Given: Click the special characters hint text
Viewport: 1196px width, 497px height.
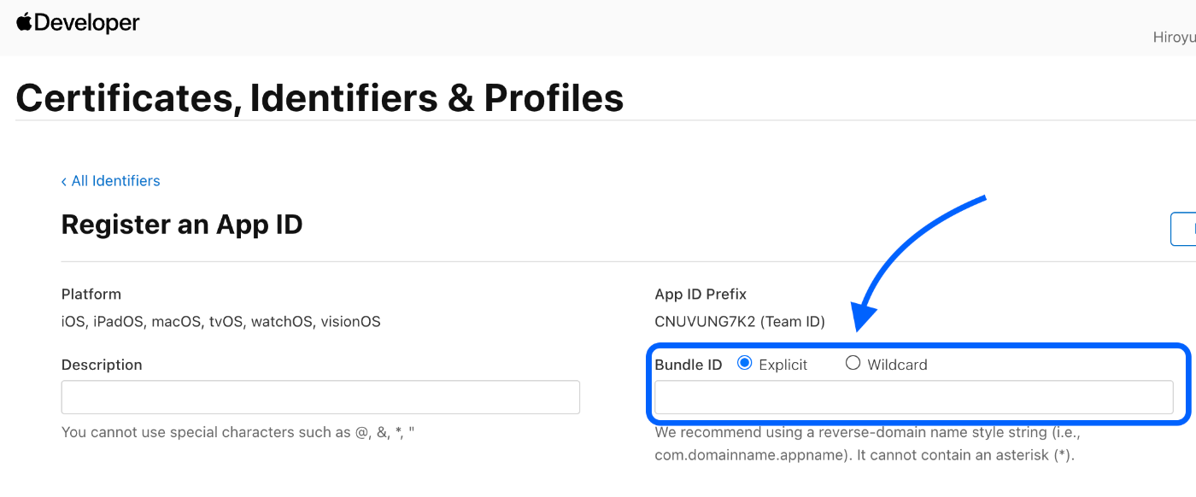Looking at the screenshot, I should click(237, 432).
